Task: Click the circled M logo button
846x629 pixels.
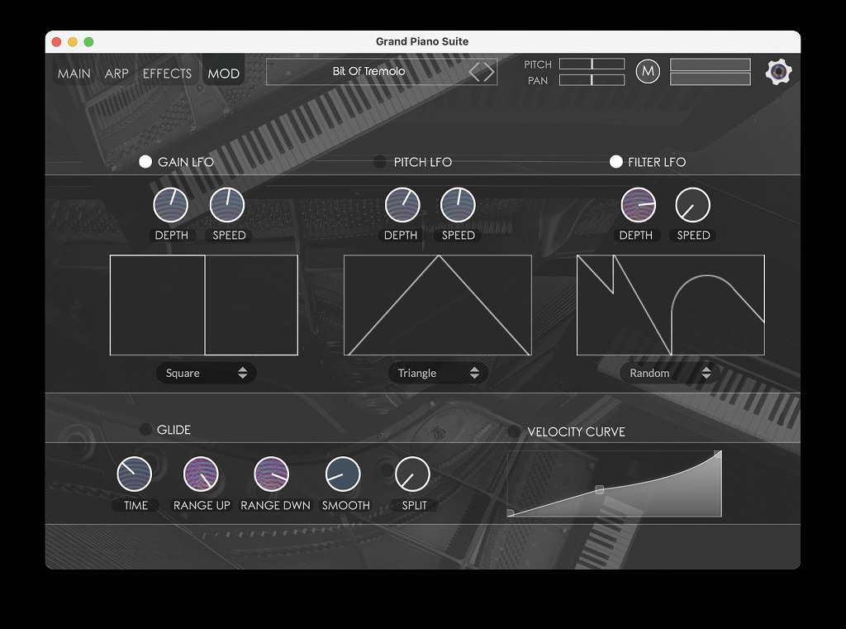Action: pyautogui.click(x=649, y=72)
